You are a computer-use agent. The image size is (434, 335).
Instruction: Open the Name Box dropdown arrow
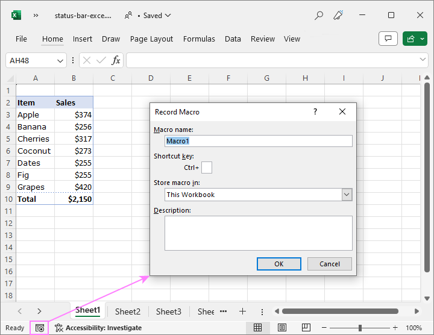point(60,61)
